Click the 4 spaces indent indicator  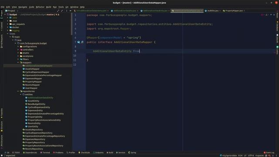(x=259, y=156)
